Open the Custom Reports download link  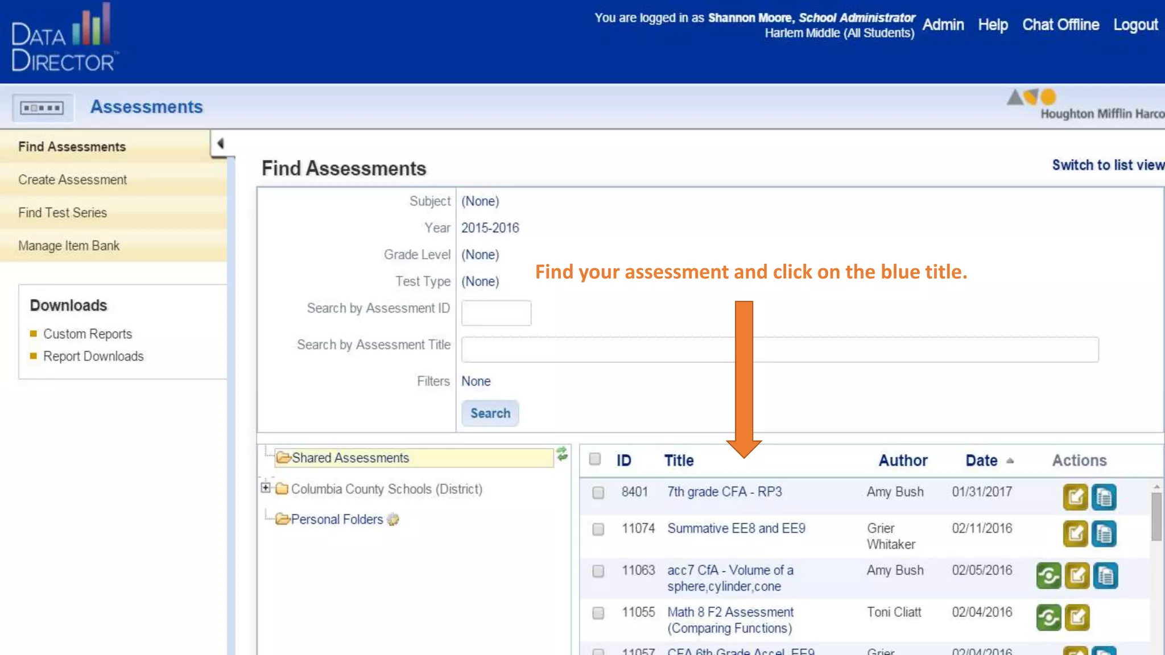[88, 334]
